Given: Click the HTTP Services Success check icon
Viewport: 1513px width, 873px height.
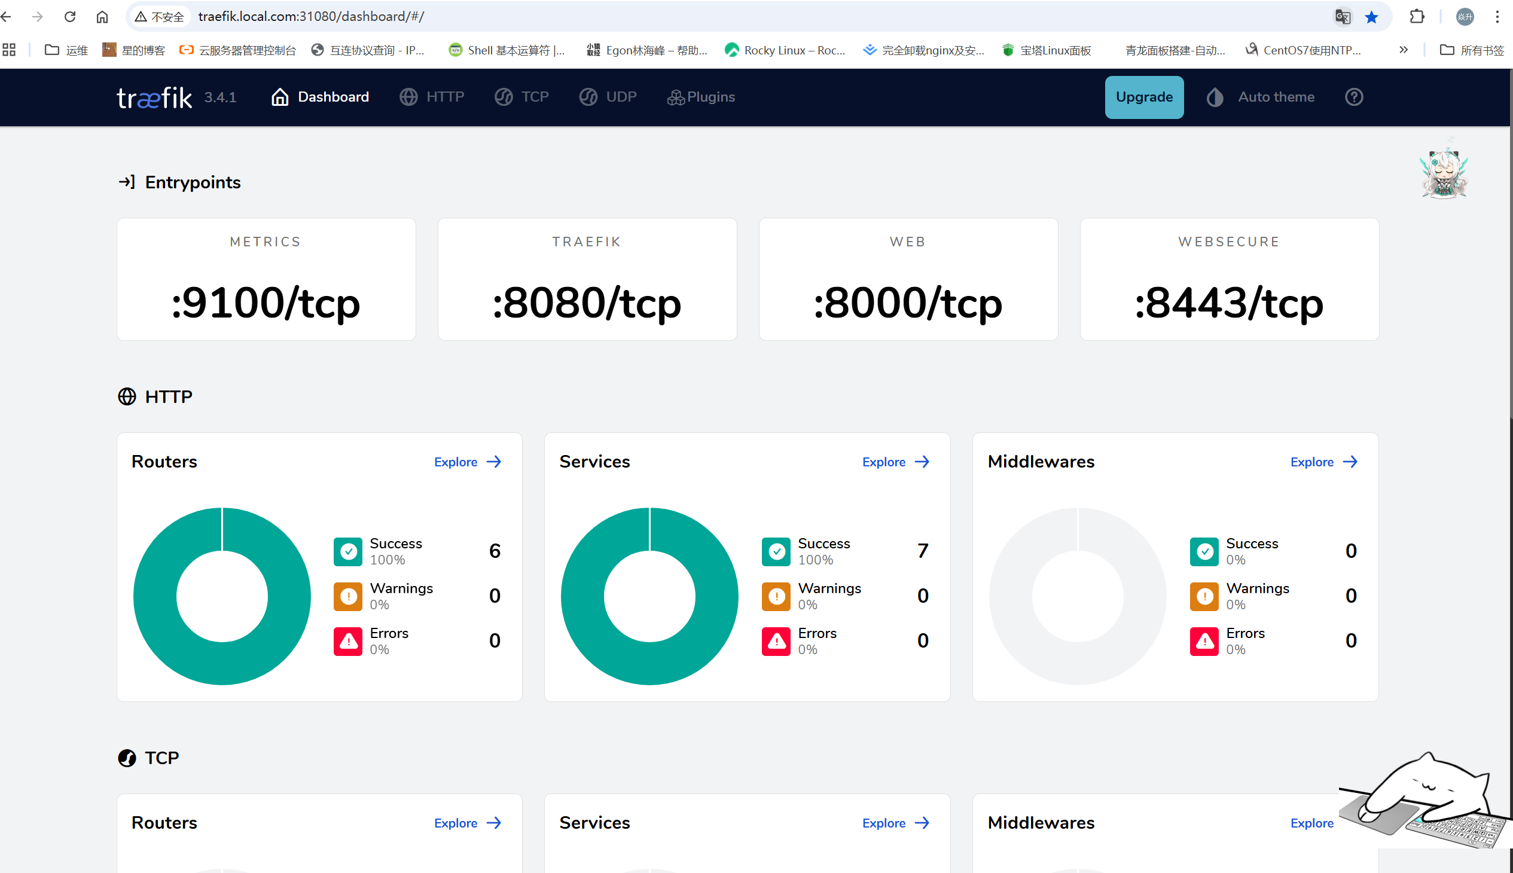Looking at the screenshot, I should click(x=776, y=552).
